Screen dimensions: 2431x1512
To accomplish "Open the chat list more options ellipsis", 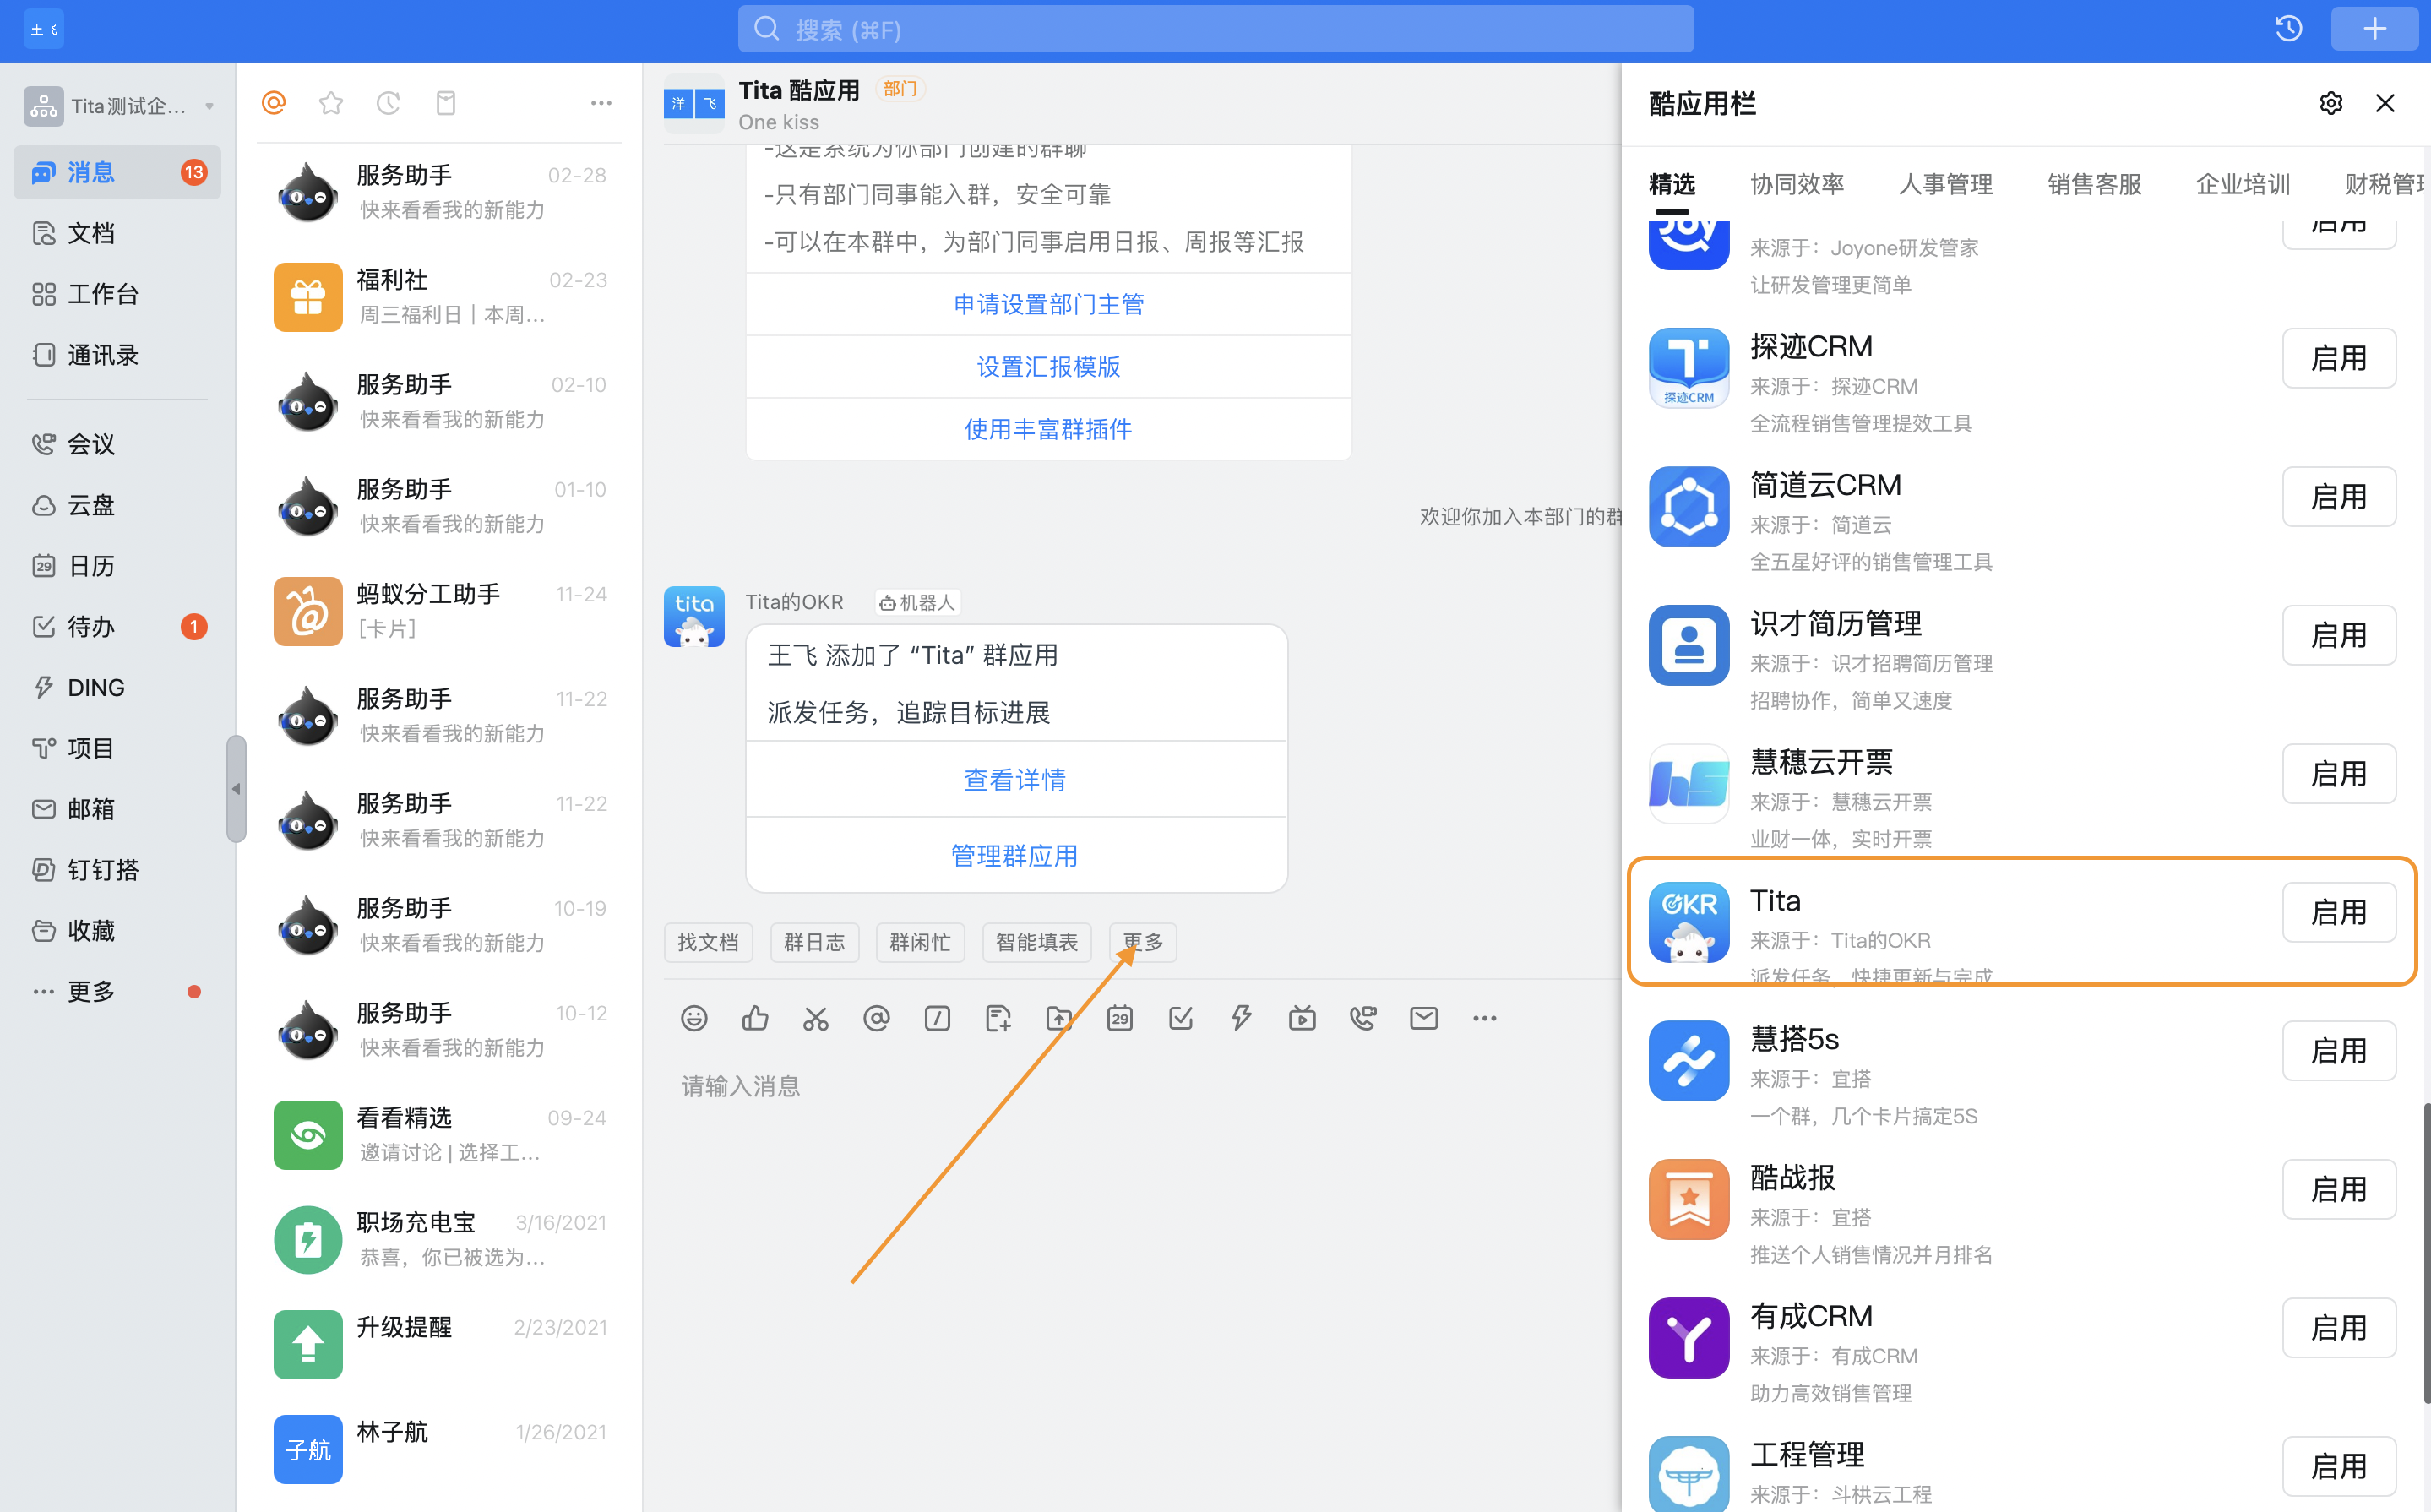I will 601,103.
